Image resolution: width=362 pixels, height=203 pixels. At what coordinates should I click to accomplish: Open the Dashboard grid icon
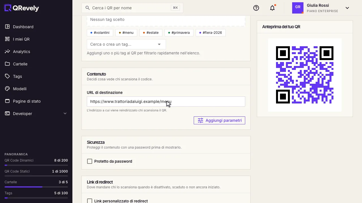pyautogui.click(x=7, y=27)
